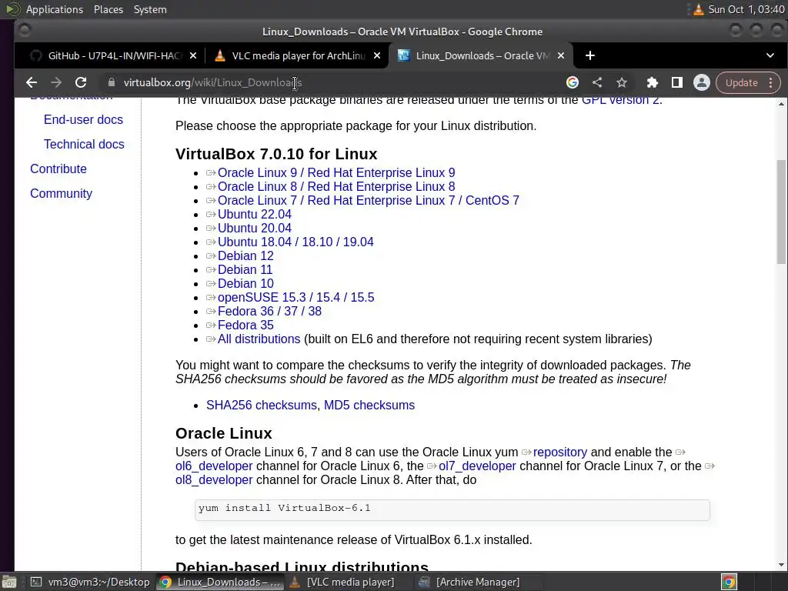Viewport: 788px width, 591px height.
Task: Open a new browser tab
Action: [x=590, y=55]
